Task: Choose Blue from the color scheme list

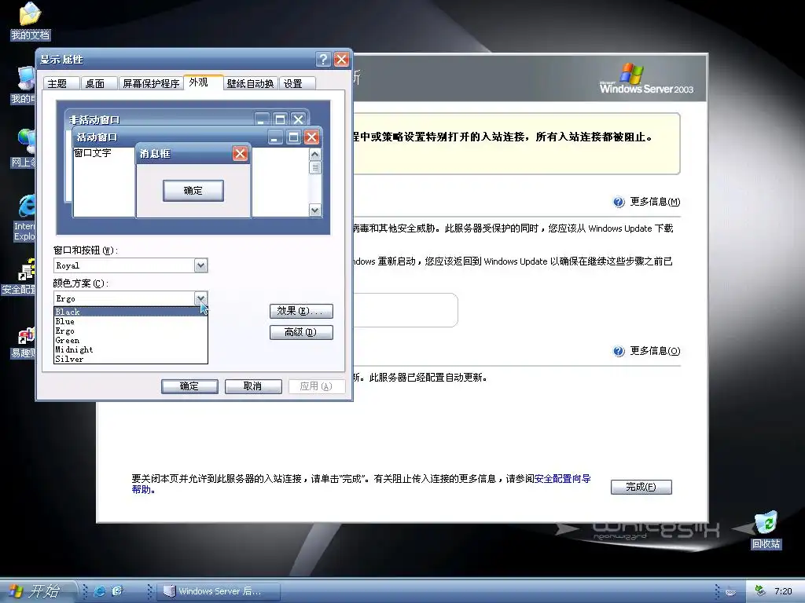Action: [130, 321]
